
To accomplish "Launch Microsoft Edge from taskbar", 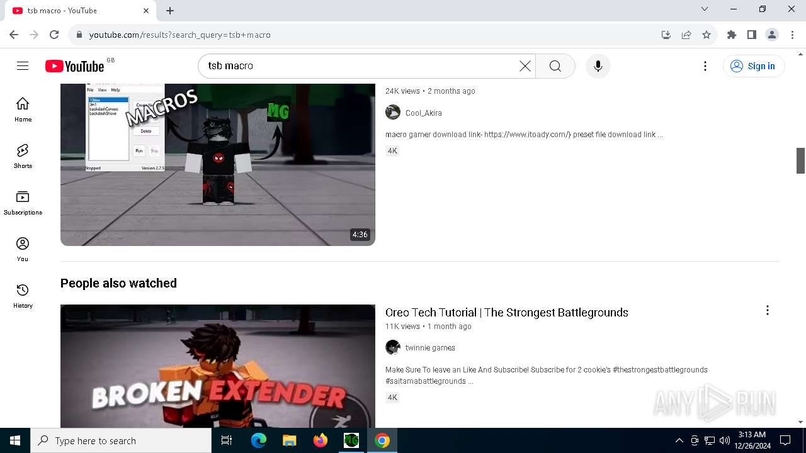I will (259, 440).
